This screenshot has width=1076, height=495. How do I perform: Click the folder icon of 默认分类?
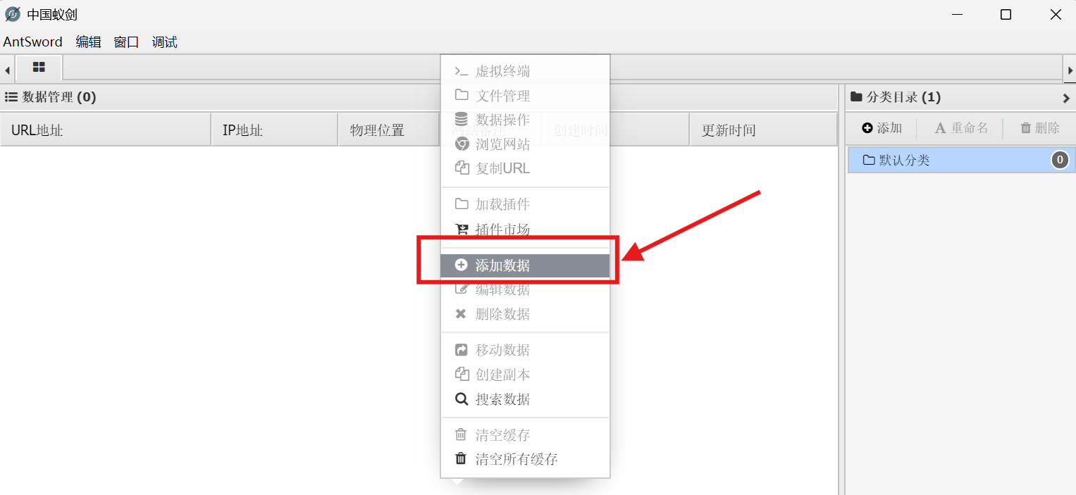tap(869, 160)
